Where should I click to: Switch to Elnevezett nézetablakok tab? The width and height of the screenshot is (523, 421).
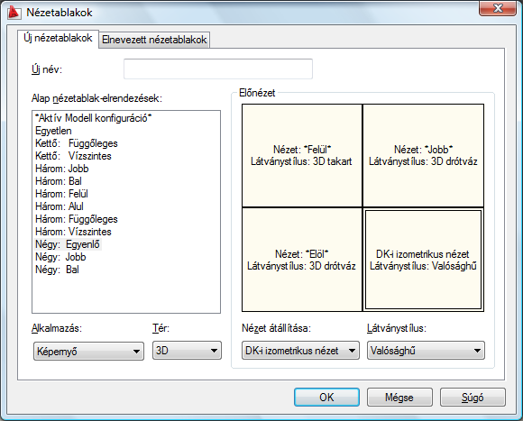coord(154,40)
